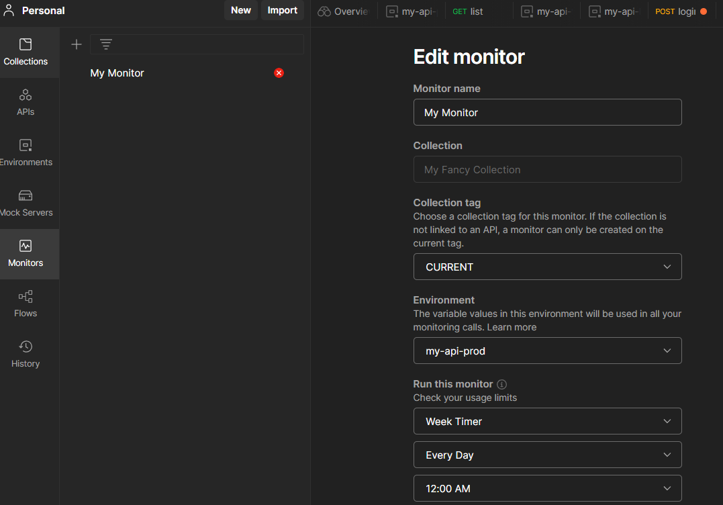This screenshot has height=505, width=723.
Task: Open the Learn more link
Action: 512,327
